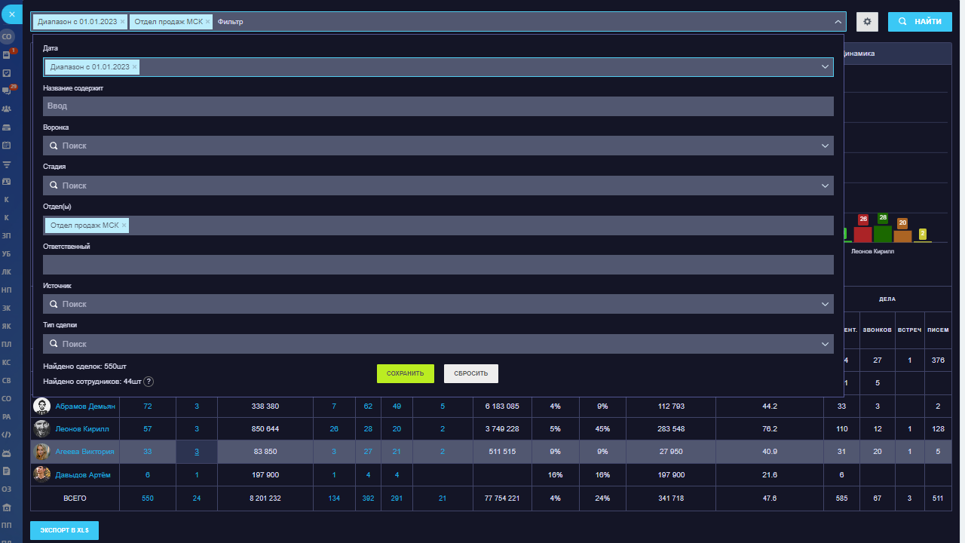Image resolution: width=965 pixels, height=543 pixels.
Task: Open the people group icon in sidebar
Action: (x=7, y=109)
